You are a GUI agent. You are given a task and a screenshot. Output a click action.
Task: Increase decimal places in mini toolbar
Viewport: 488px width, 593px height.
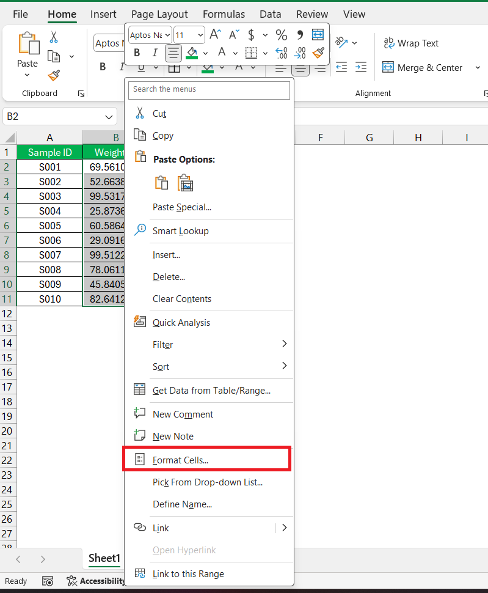(282, 53)
